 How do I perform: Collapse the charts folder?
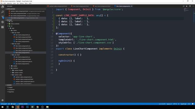click(15, 30)
